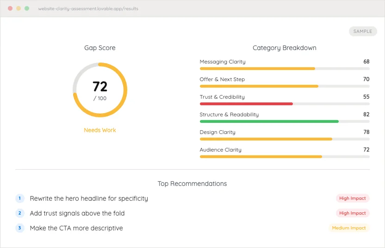Click the circular Gap Score gauge
The height and width of the screenshot is (248, 385).
tap(100, 90)
